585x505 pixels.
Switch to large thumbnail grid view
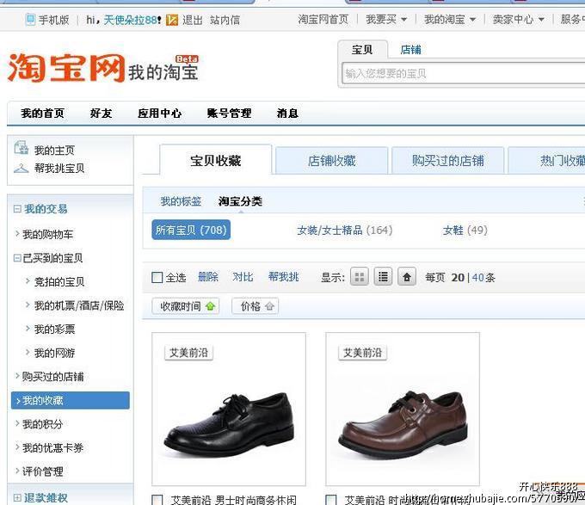tap(360, 277)
